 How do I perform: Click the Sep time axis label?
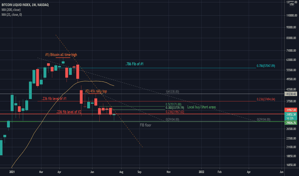click(x=139, y=172)
